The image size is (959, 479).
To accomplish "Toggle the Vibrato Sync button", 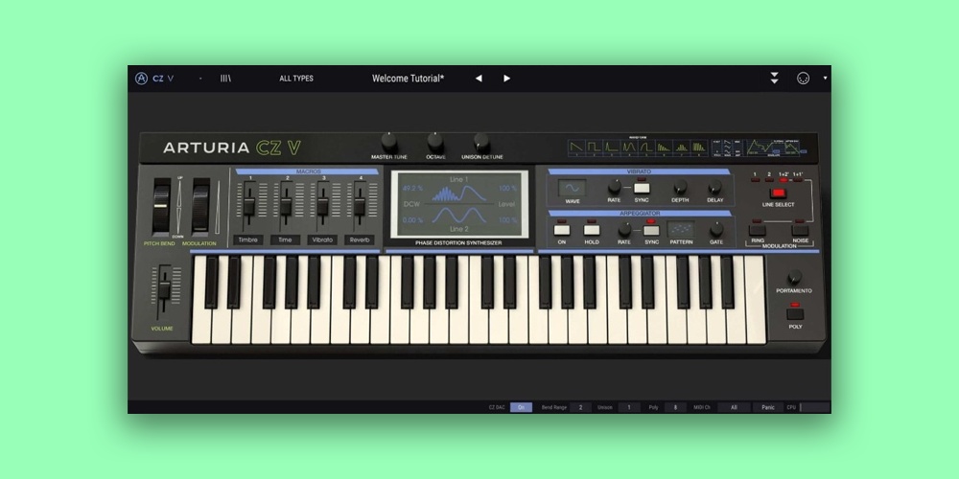I will pos(642,188).
